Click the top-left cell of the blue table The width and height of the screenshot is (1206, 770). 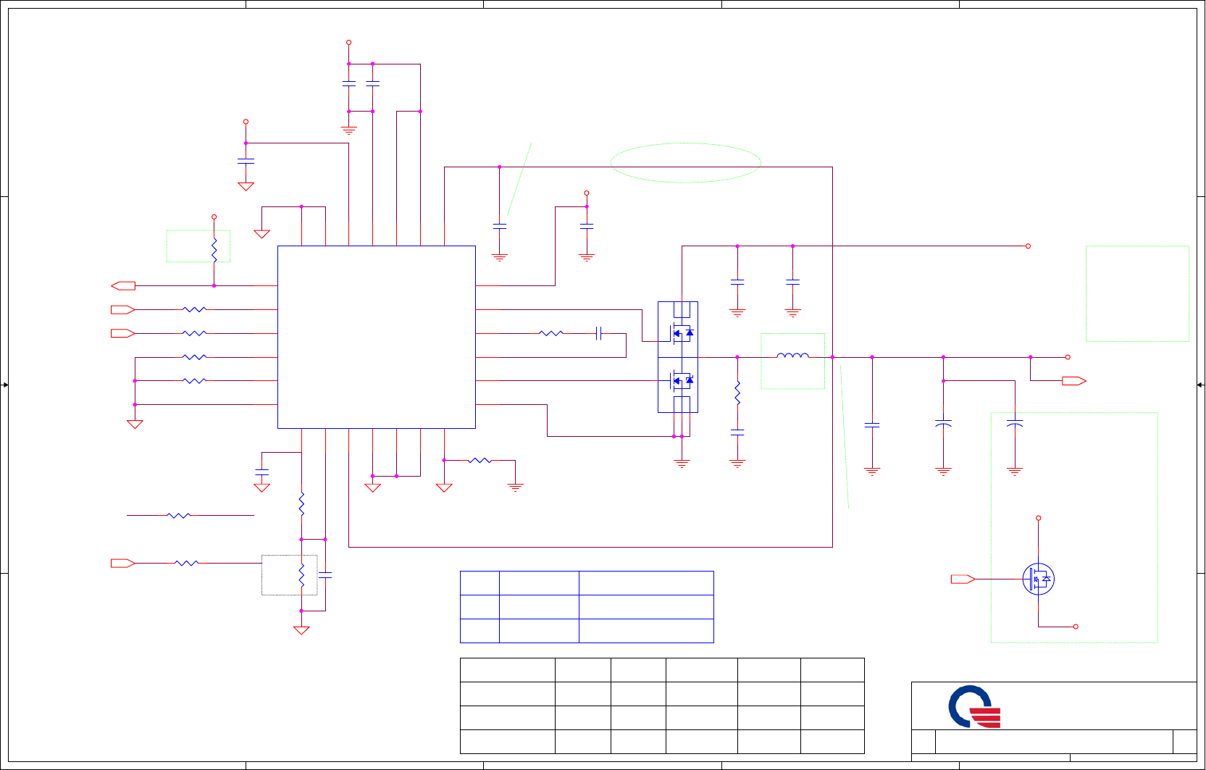pos(480,583)
